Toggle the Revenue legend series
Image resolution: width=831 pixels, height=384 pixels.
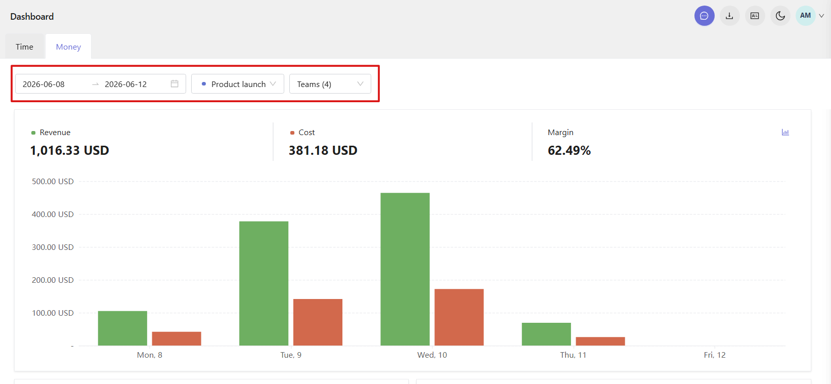(x=51, y=133)
